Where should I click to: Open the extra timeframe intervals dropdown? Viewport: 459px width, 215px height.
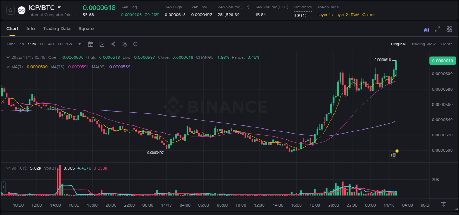click(x=79, y=44)
